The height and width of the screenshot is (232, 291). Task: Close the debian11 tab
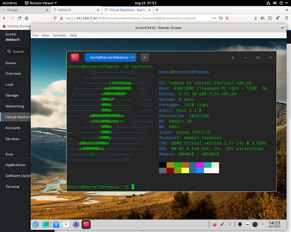click(x=98, y=10)
